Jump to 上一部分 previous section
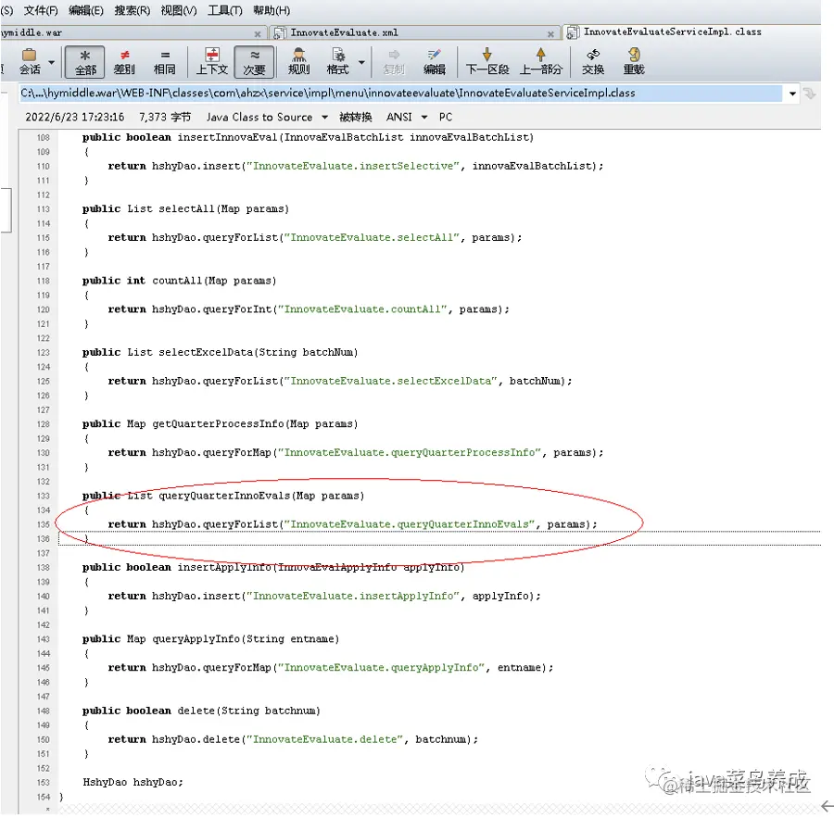 point(540,62)
